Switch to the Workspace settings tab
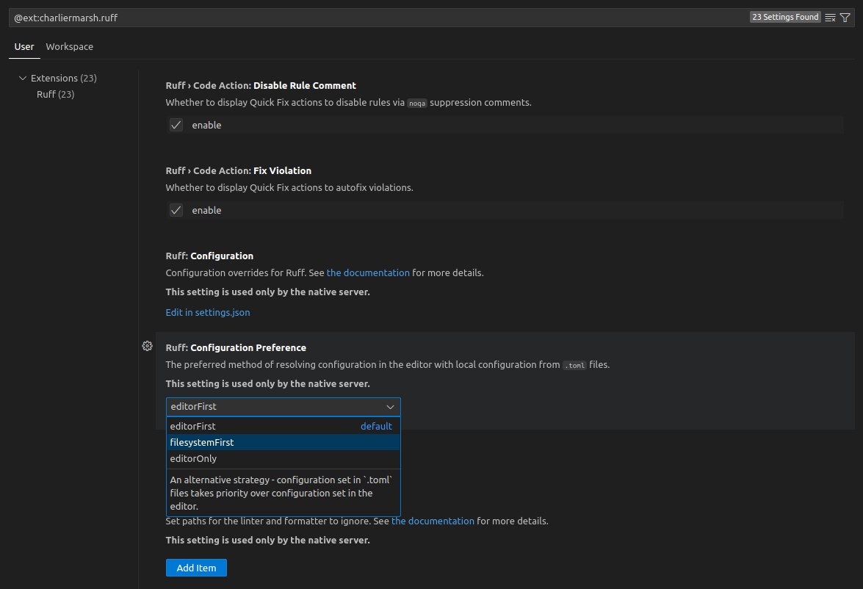The width and height of the screenshot is (863, 589). (x=69, y=47)
